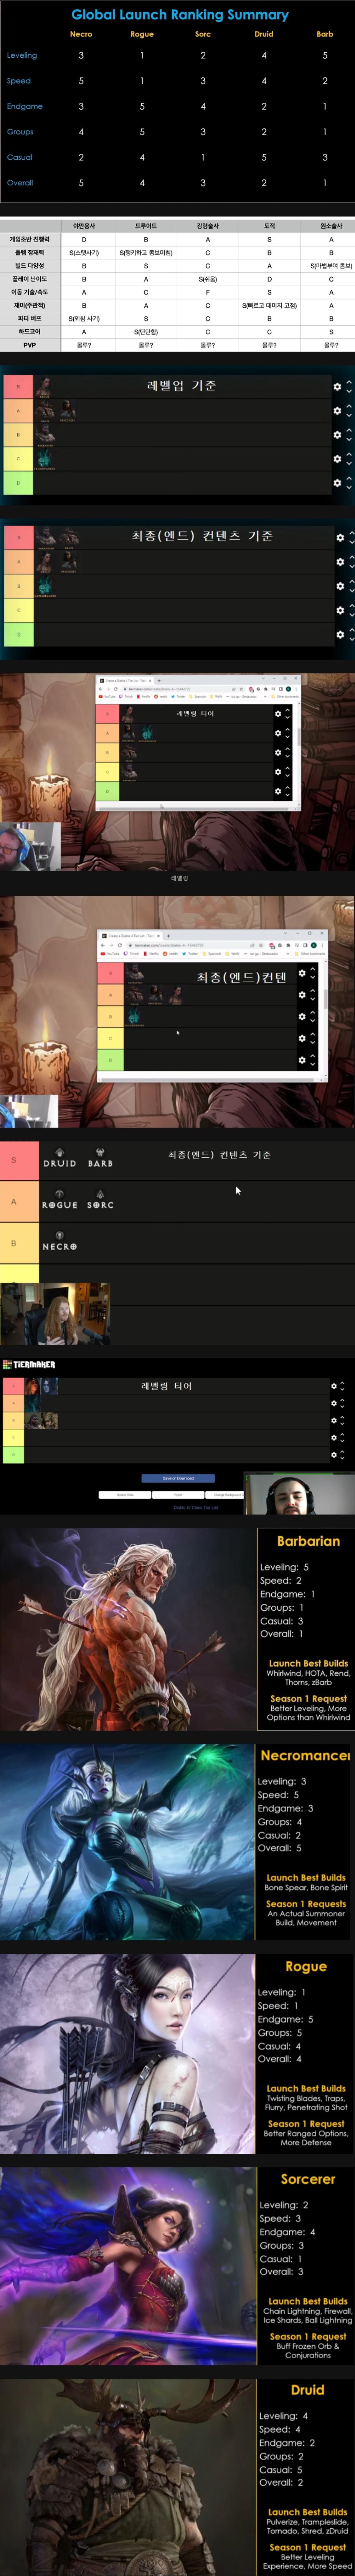
Task: Open S row settings gear in 레벨업 기준 list
Action: [337, 387]
